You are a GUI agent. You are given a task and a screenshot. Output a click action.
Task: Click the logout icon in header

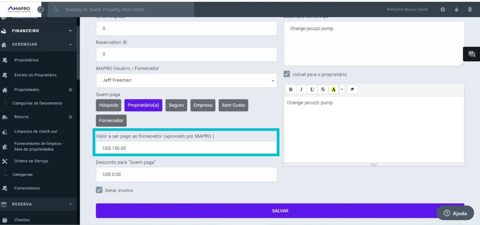(470, 10)
